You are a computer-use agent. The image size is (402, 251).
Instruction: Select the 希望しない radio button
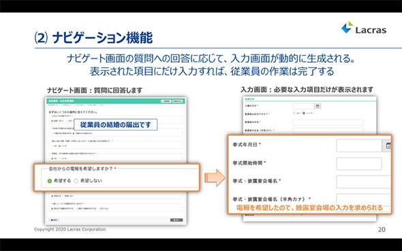pyautogui.click(x=76, y=181)
